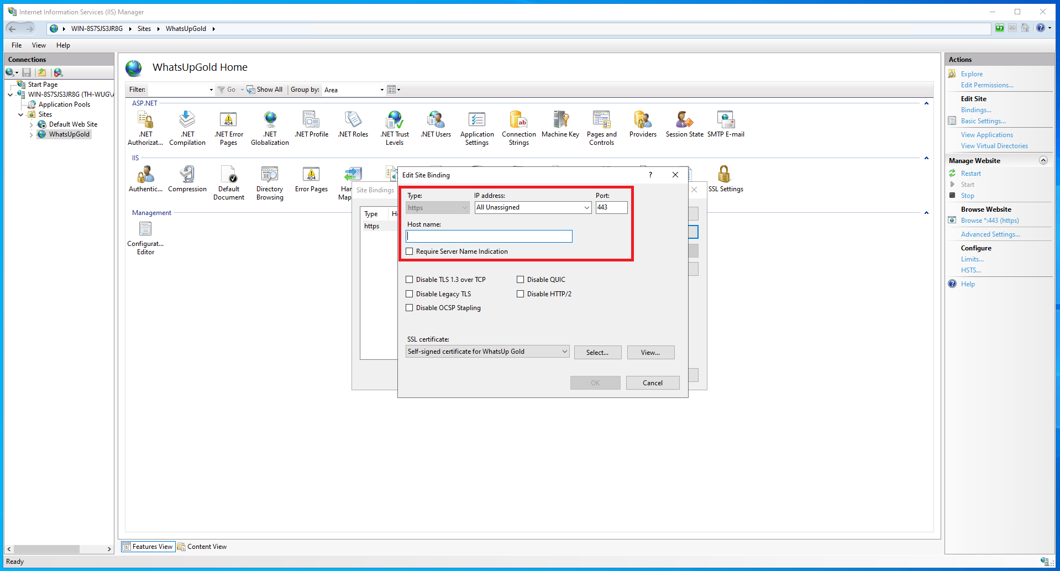
Task: Focus the Host name text field
Action: tap(489, 237)
